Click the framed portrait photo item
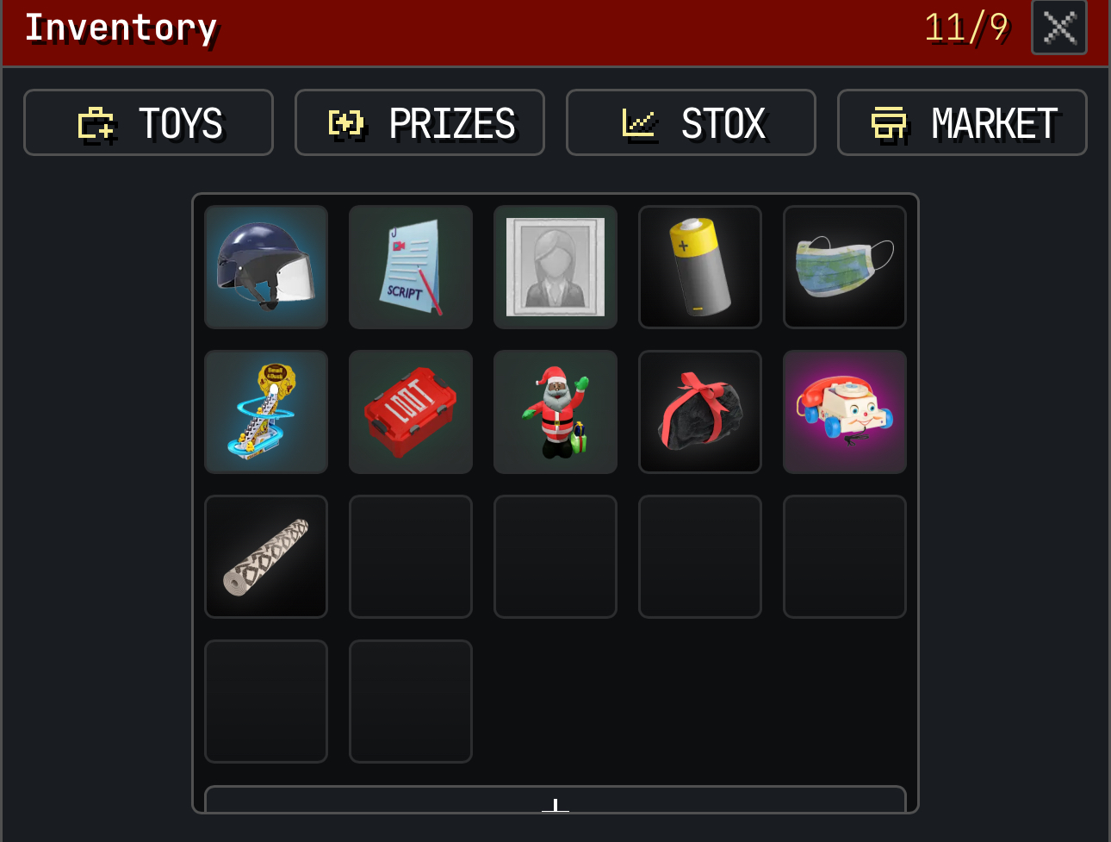The height and width of the screenshot is (842, 1111). tap(555, 267)
